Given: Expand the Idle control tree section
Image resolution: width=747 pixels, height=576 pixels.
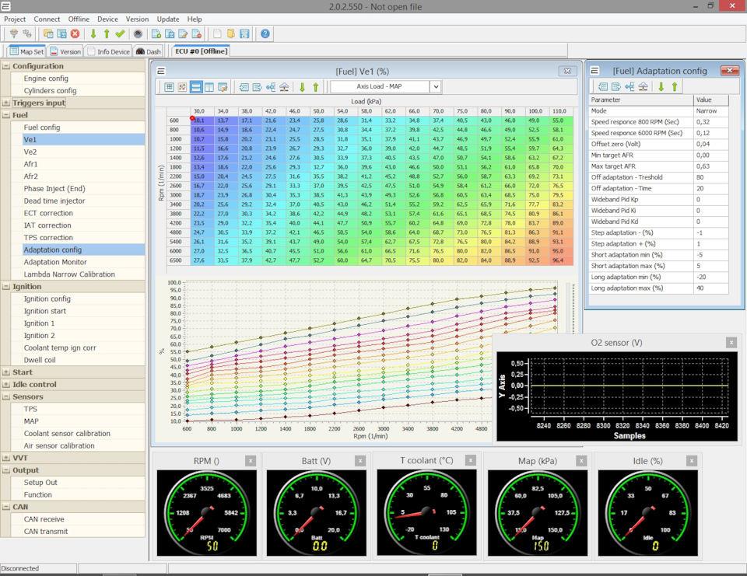Looking at the screenshot, I should (5, 385).
